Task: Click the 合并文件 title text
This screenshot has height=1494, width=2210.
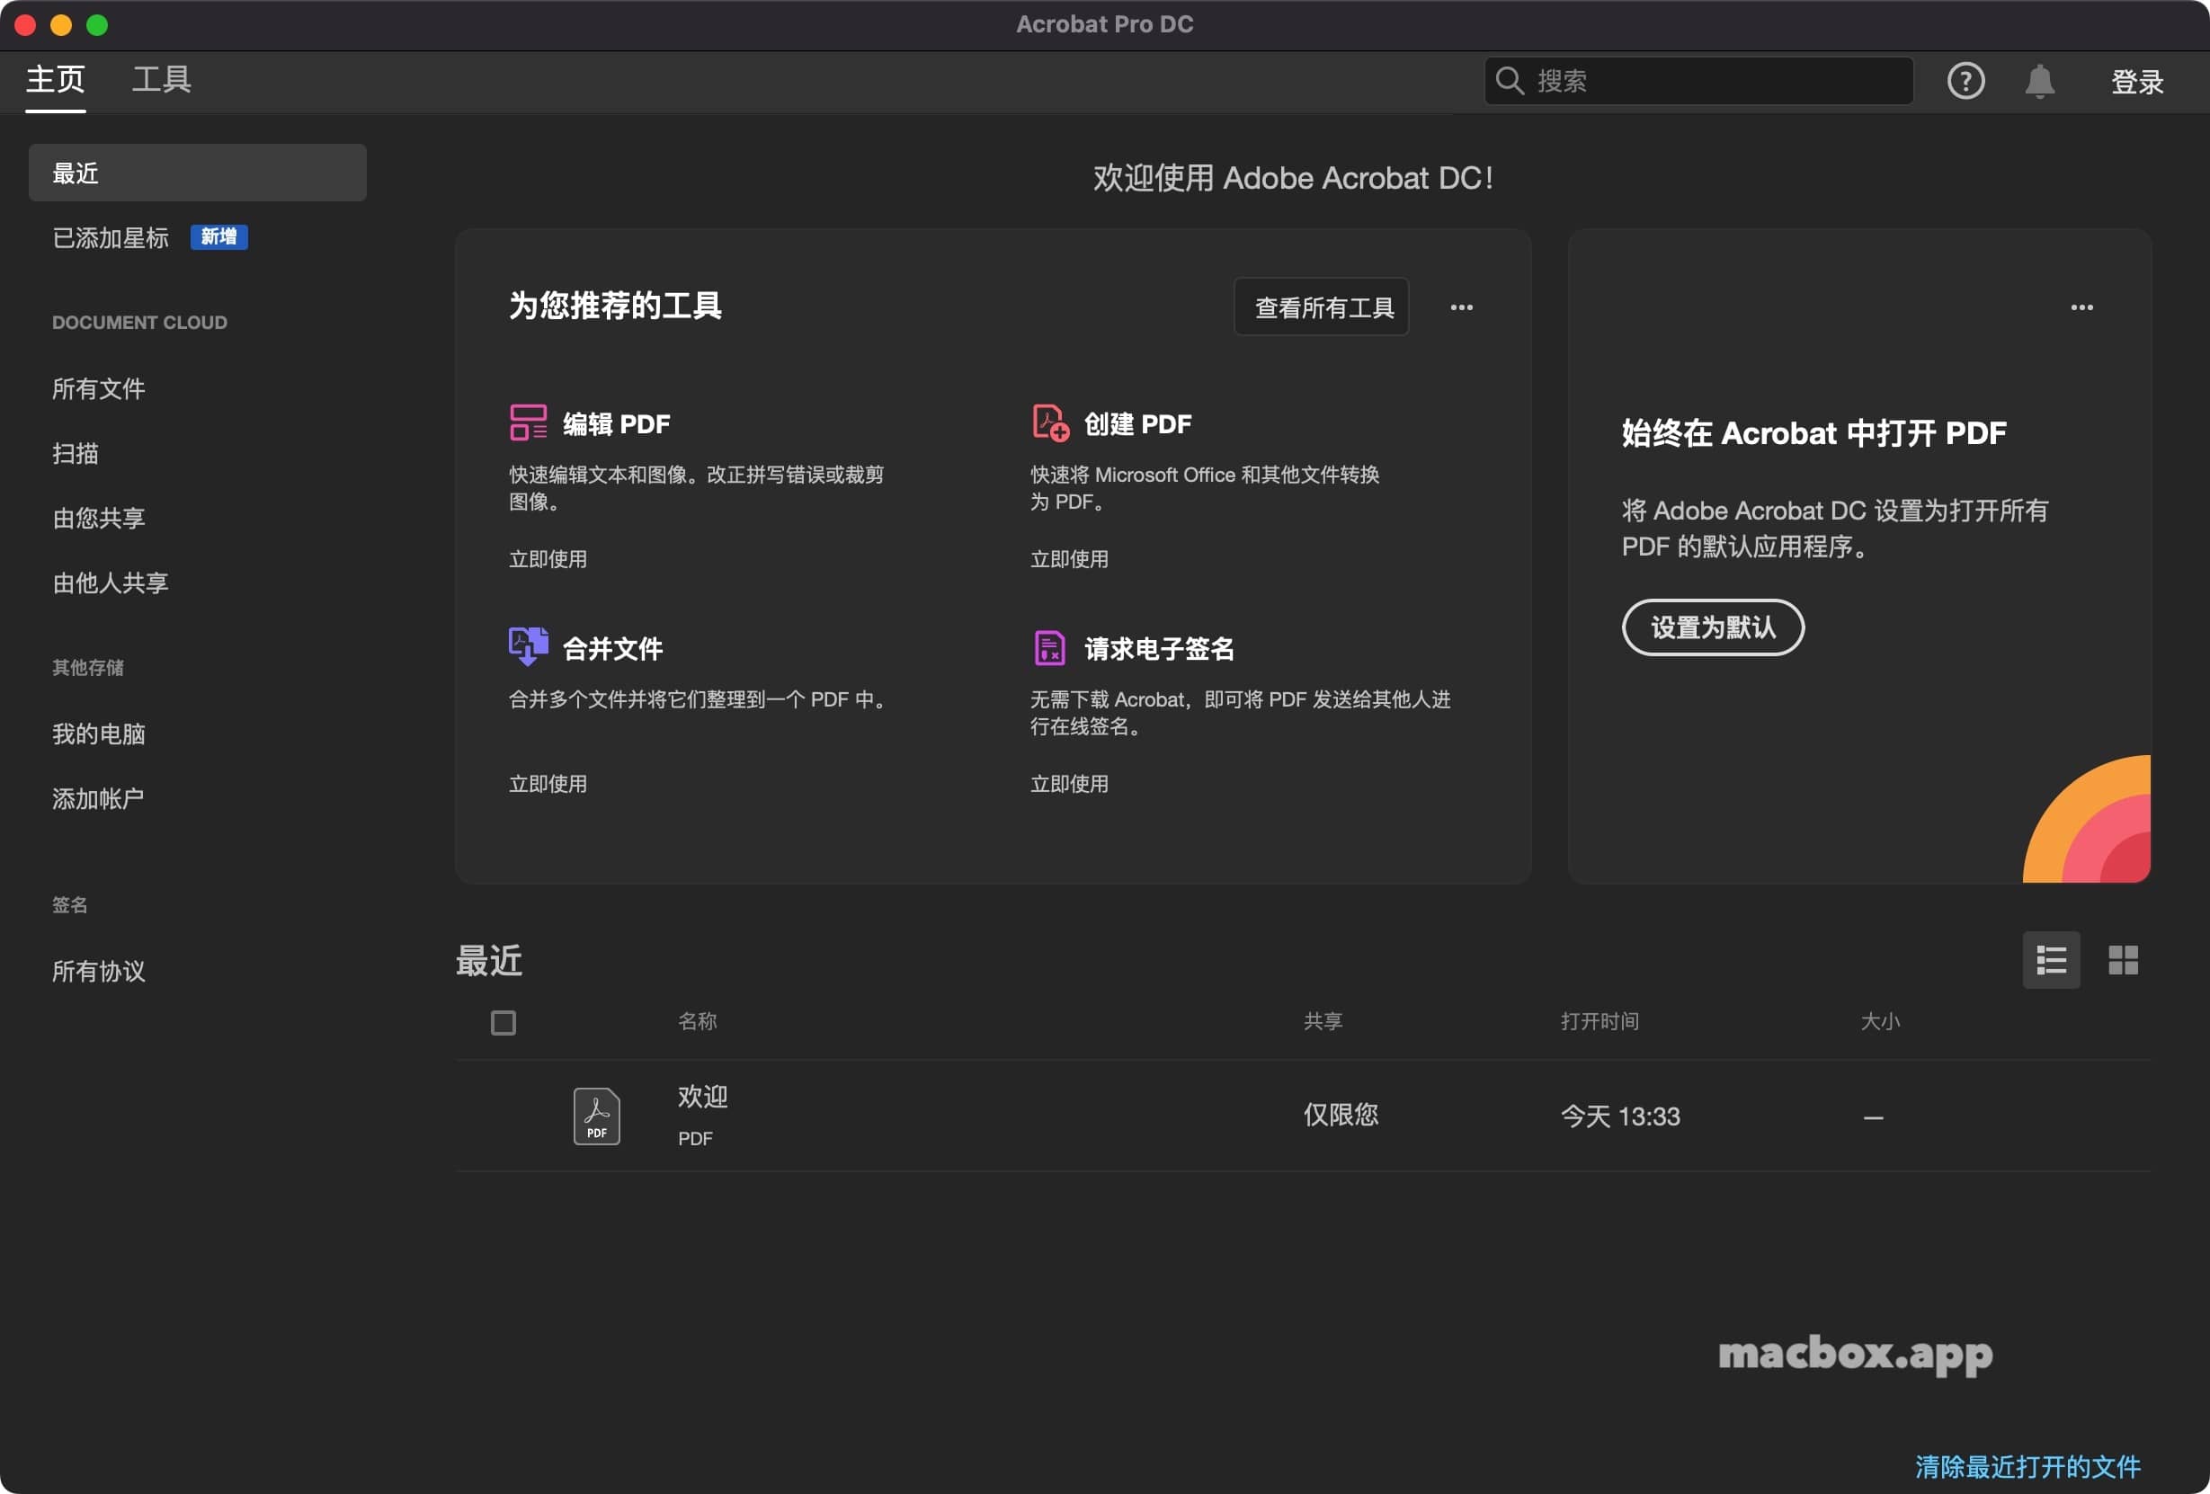Action: (612, 649)
